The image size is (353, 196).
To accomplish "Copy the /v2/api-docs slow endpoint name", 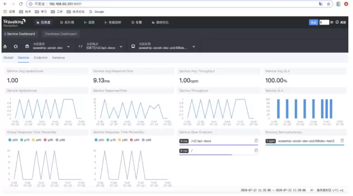I will pyautogui.click(x=256, y=141).
